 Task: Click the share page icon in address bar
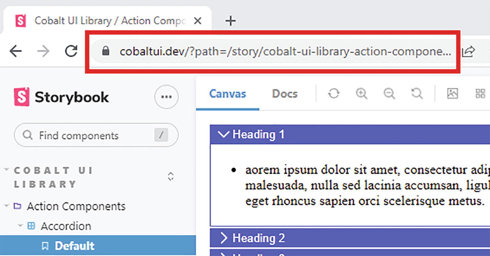pos(468,51)
